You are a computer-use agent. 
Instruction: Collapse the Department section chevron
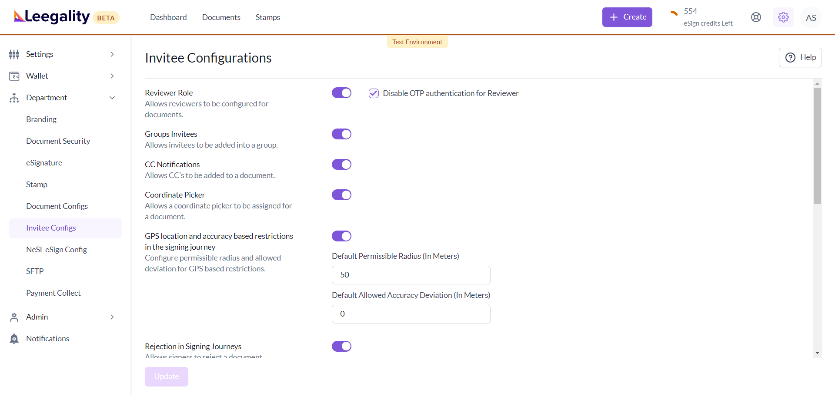click(112, 98)
